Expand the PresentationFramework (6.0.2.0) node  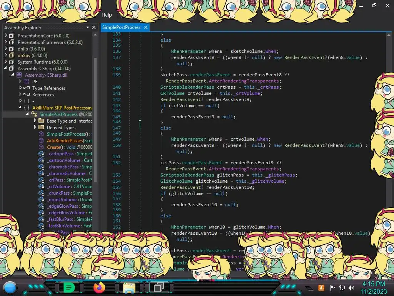click(6, 42)
